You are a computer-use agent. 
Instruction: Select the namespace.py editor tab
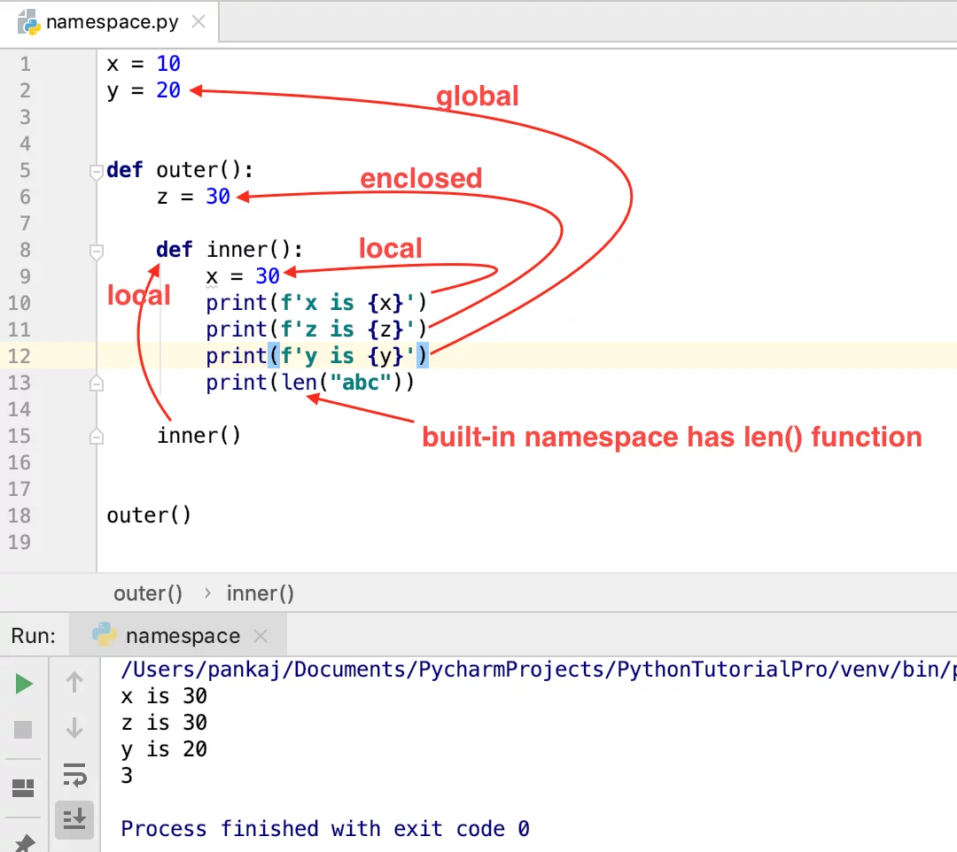pos(109,22)
